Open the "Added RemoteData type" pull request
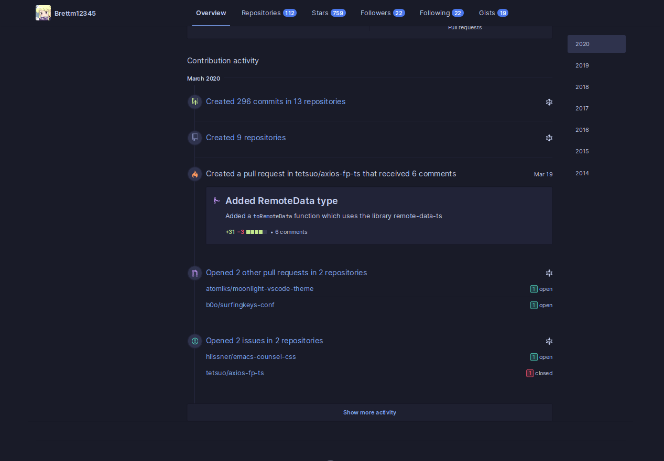 281,200
